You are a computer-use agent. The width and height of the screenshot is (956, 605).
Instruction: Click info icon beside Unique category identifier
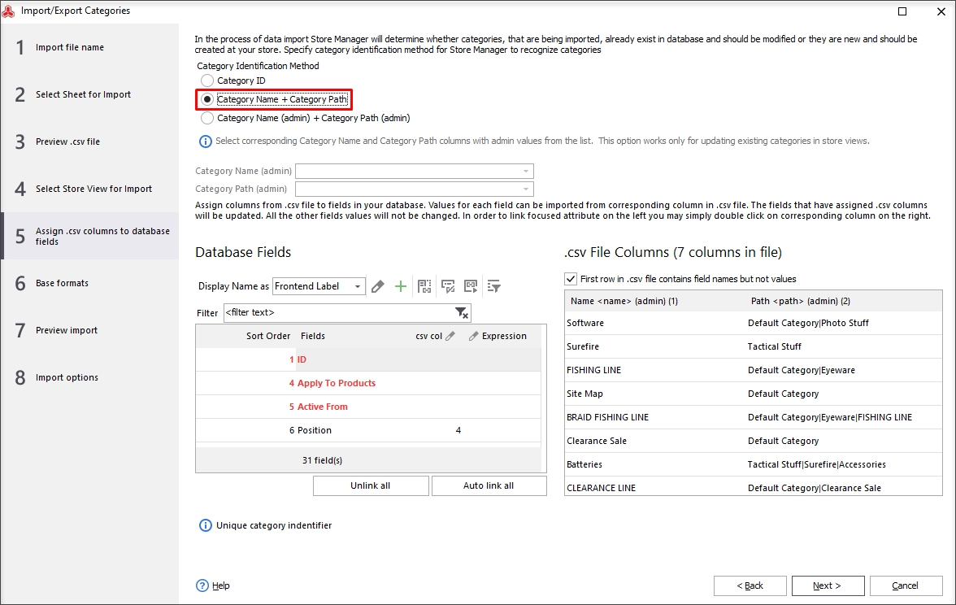206,525
